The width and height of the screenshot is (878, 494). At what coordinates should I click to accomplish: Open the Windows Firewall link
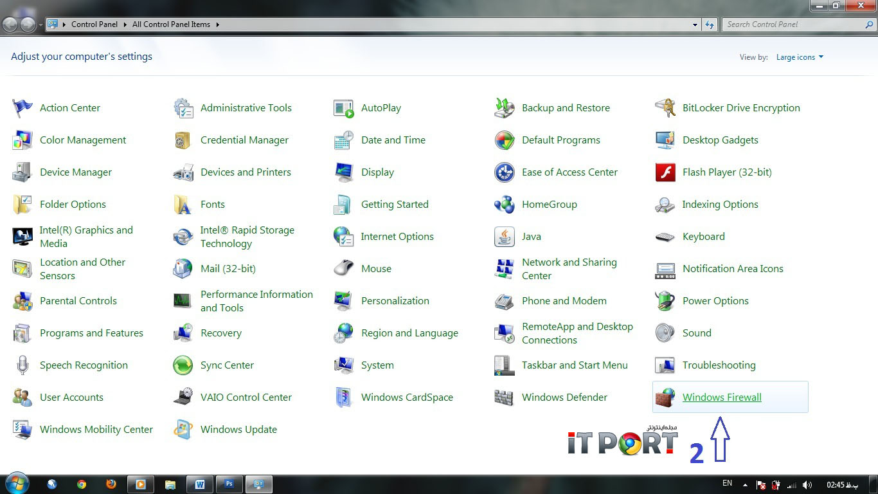(x=722, y=398)
